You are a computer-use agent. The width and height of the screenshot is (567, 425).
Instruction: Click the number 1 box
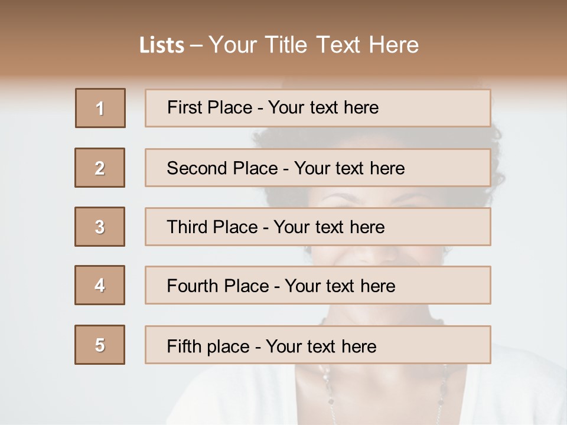point(100,108)
